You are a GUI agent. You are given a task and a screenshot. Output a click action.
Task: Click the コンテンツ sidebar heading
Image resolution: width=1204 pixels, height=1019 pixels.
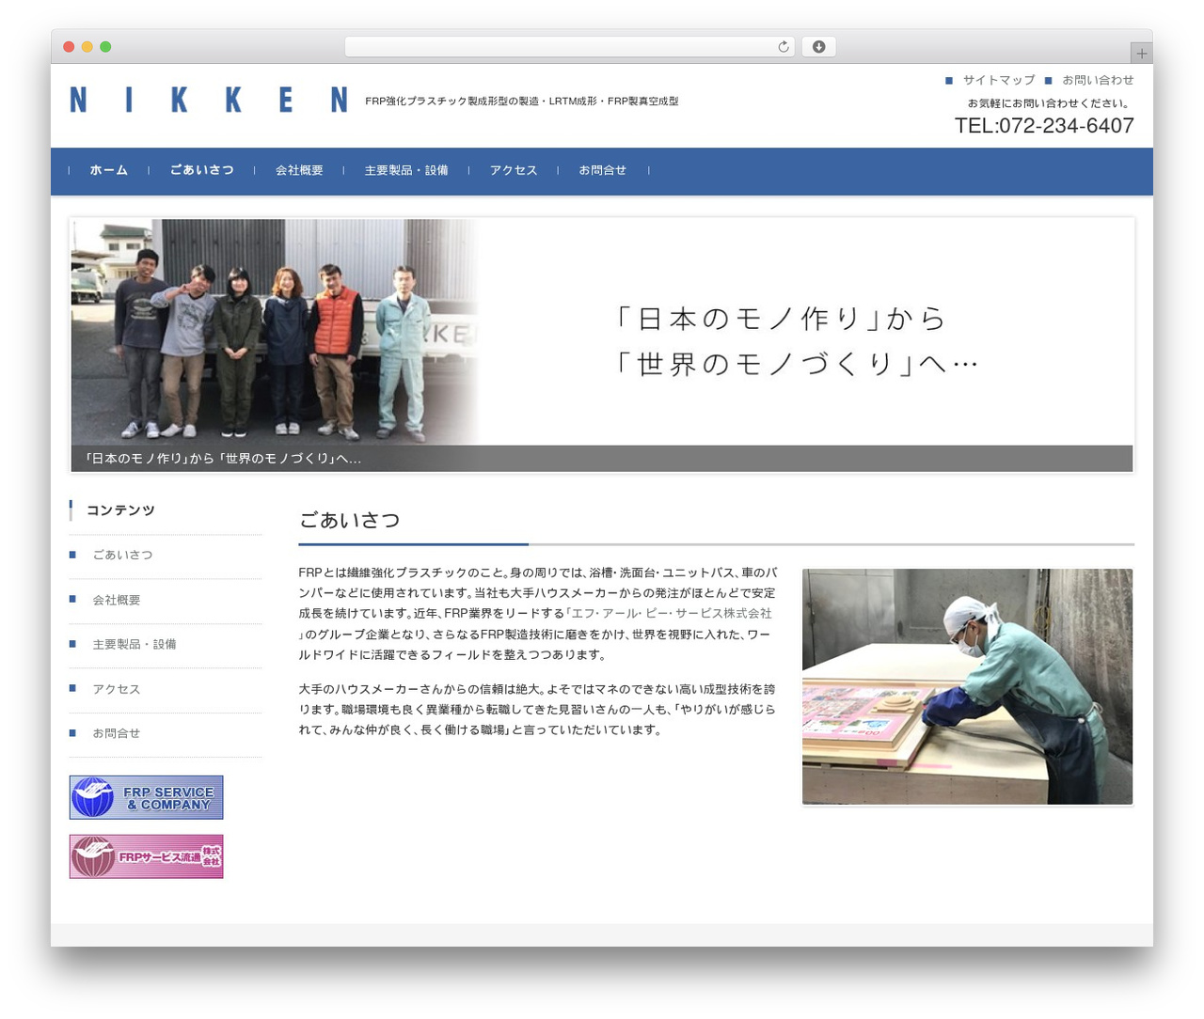(120, 510)
